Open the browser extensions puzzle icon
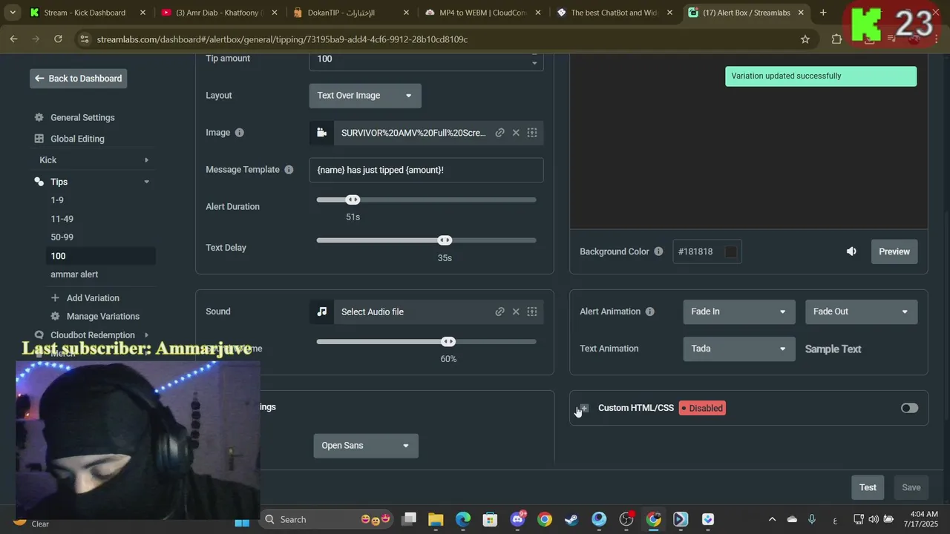 (836, 39)
